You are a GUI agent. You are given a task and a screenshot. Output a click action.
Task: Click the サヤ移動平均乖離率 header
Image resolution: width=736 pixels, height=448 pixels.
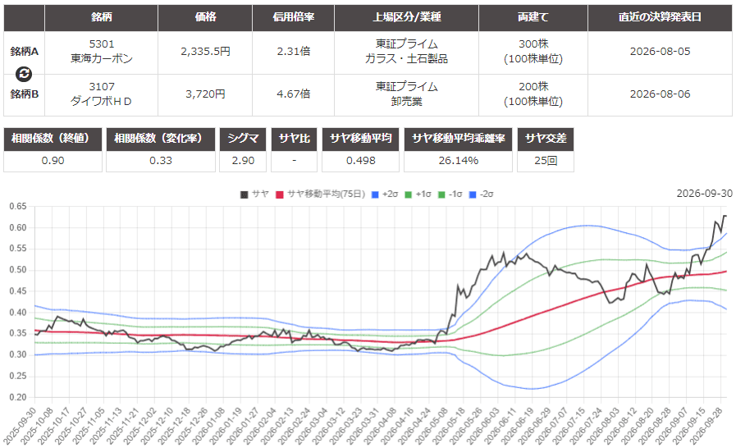[x=458, y=139]
